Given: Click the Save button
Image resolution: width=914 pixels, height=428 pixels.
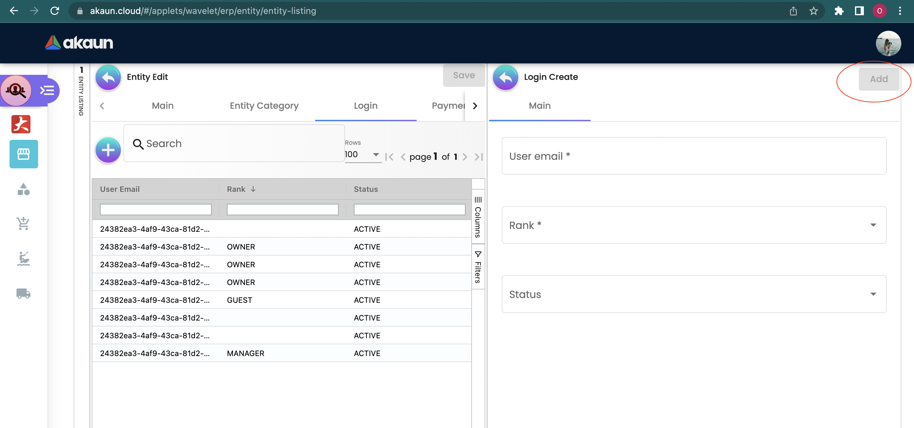Looking at the screenshot, I should 463,75.
